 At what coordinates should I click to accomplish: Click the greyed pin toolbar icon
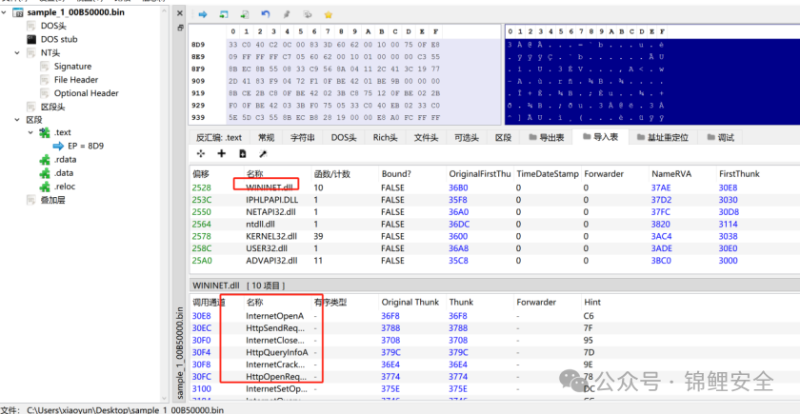pyautogui.click(x=287, y=14)
